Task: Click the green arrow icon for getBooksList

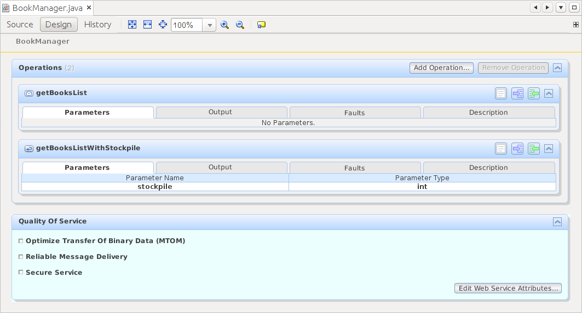Action: click(x=534, y=93)
